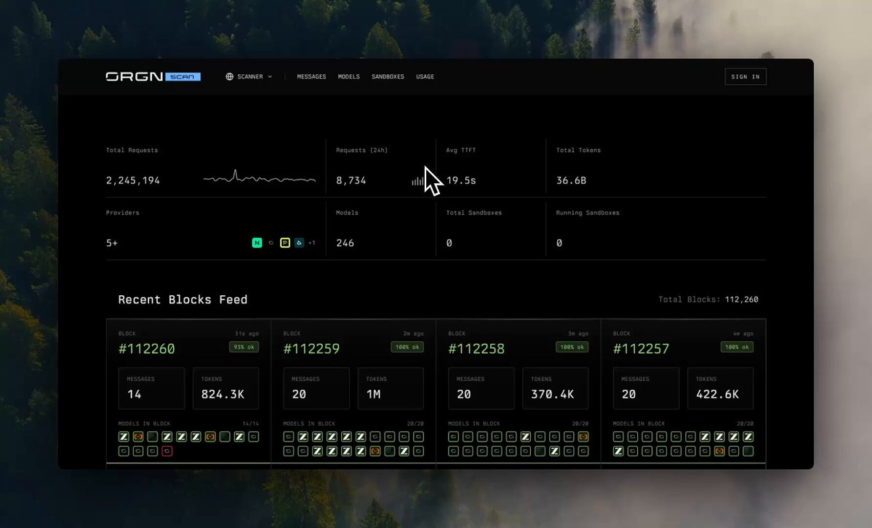
Task: Click the teal provider icon before +1
Action: click(x=299, y=243)
